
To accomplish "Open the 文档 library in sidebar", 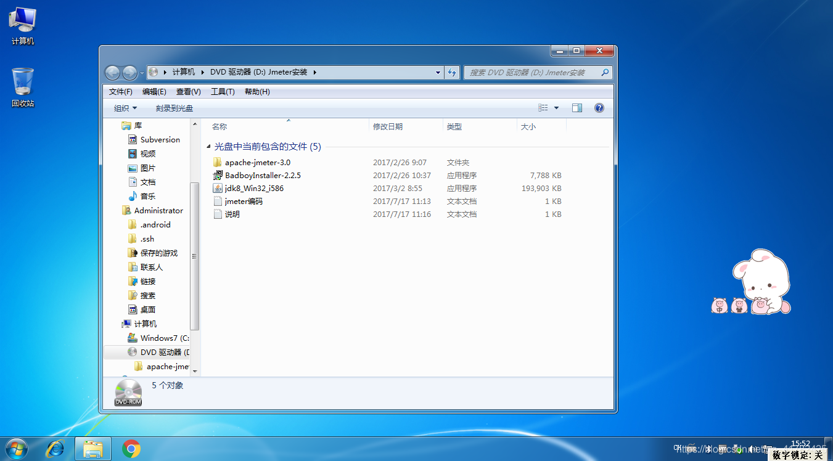I will click(x=142, y=182).
